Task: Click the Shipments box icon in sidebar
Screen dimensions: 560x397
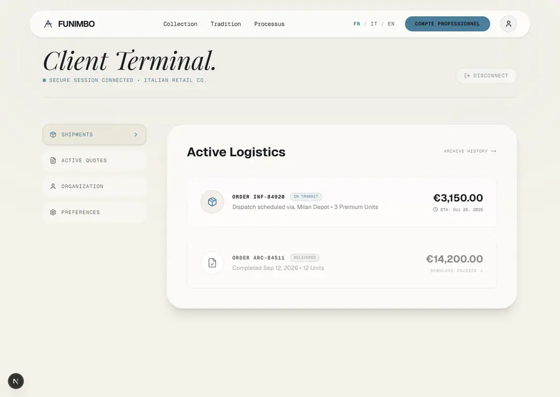Action: [x=53, y=134]
